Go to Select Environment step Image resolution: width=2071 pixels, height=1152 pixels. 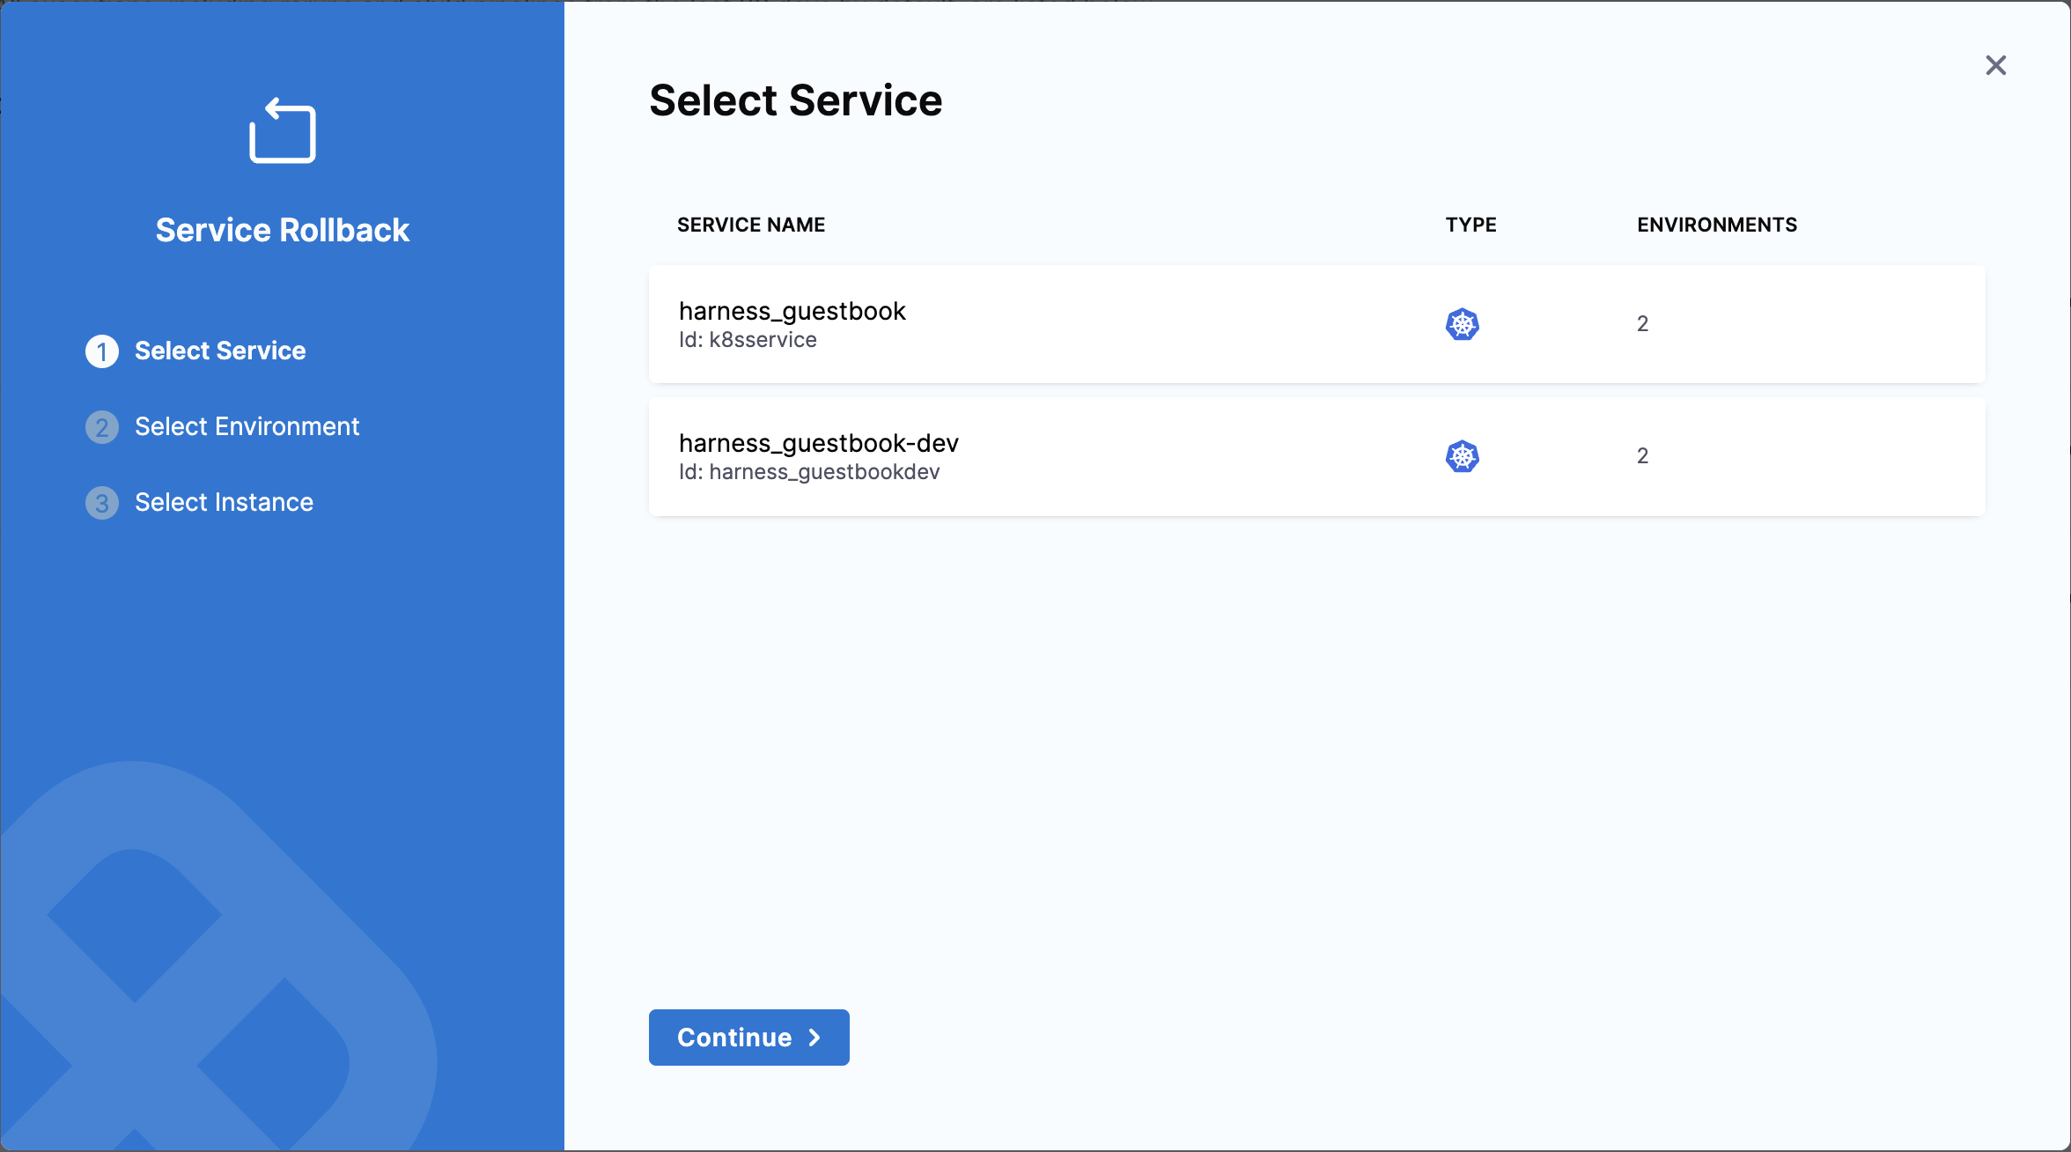tap(247, 426)
